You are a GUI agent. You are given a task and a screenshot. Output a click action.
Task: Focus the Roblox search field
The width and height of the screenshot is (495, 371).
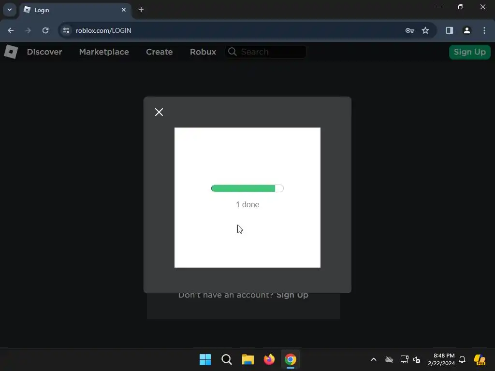coord(266,52)
